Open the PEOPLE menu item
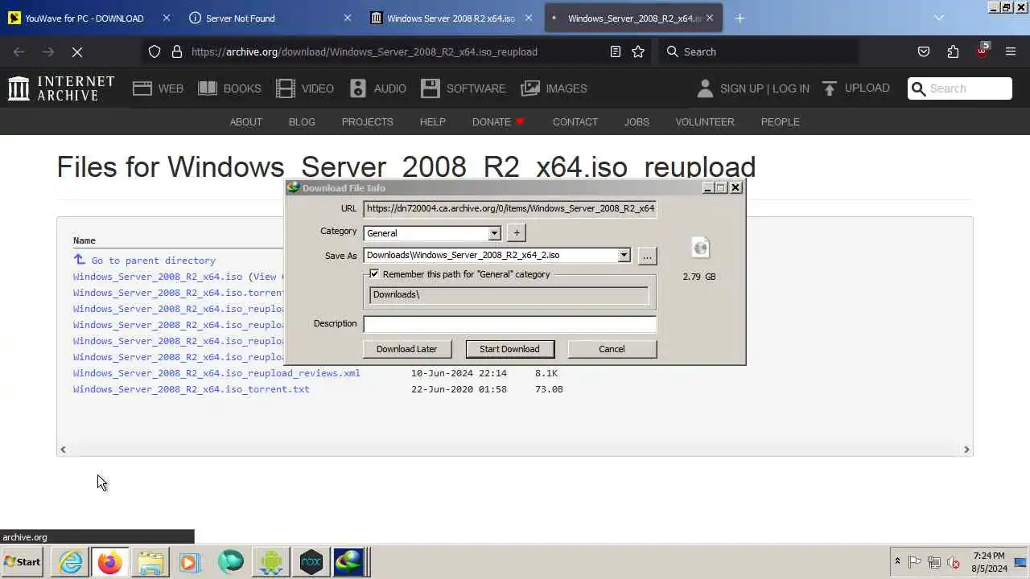The width and height of the screenshot is (1030, 579). (x=781, y=122)
